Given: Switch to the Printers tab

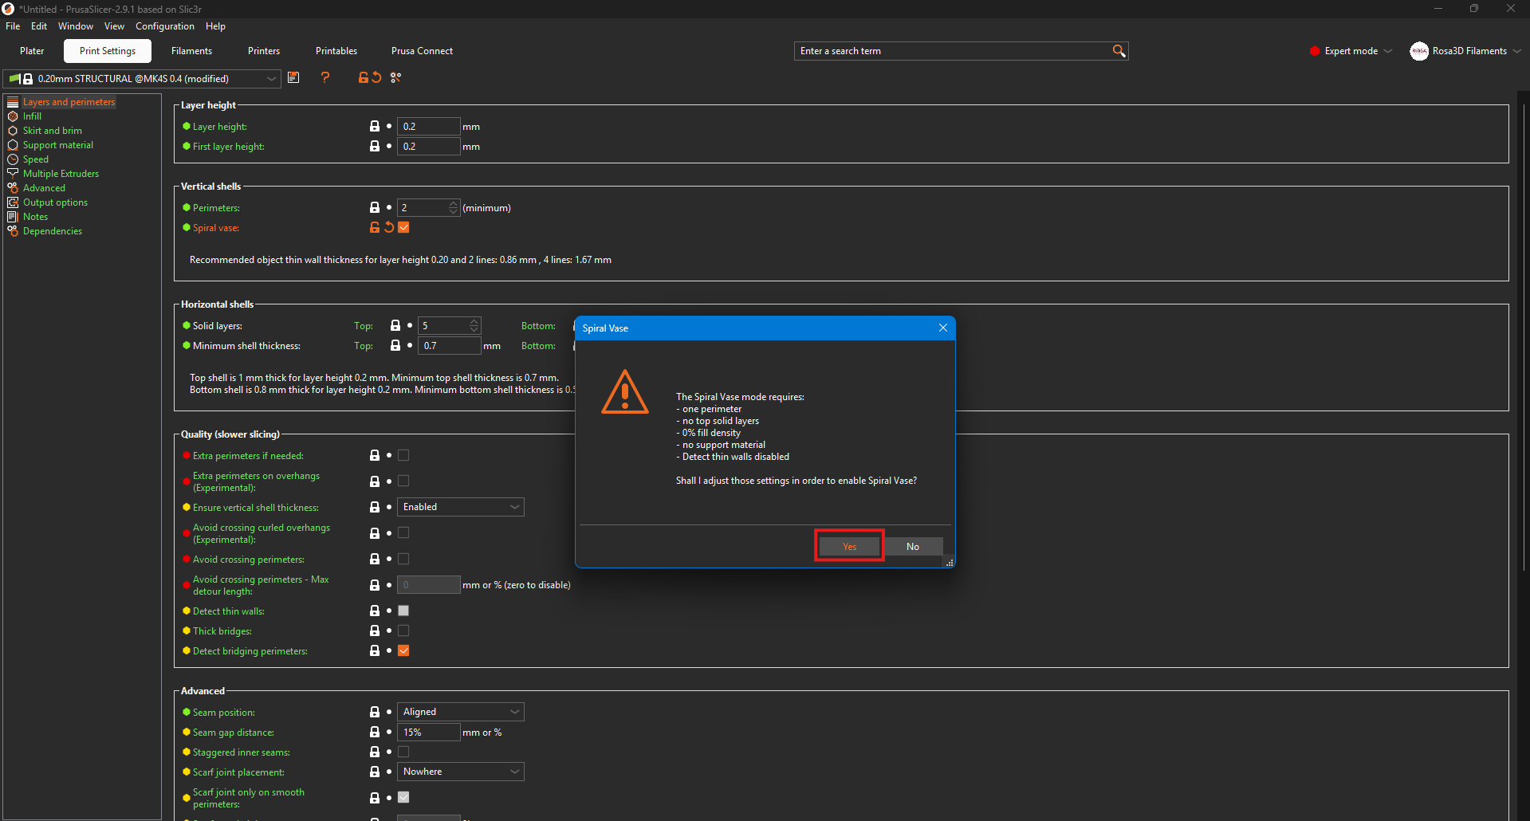Looking at the screenshot, I should coord(264,51).
